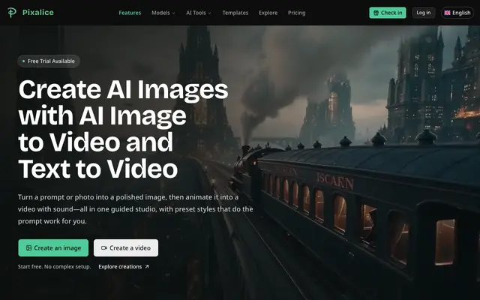Screen dimensions: 480x300
Task: Click the Log in button
Action: tap(423, 13)
